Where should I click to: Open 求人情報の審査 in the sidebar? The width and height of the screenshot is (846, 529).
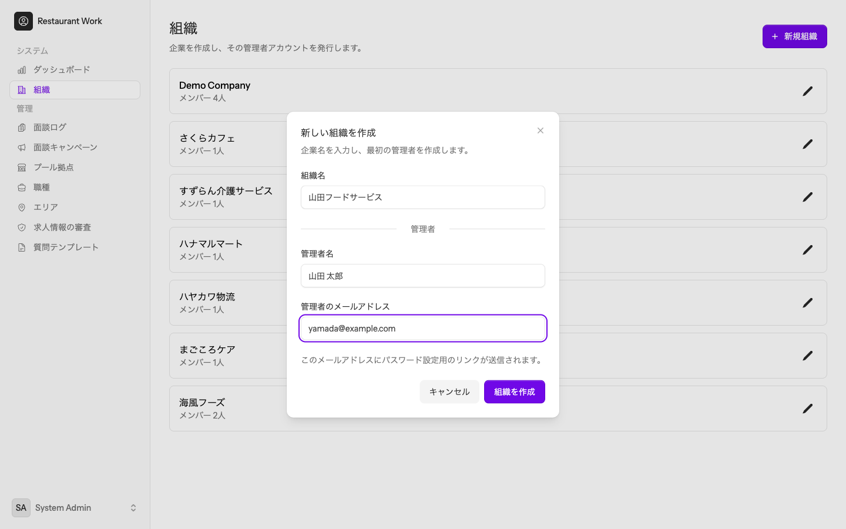coord(75,227)
